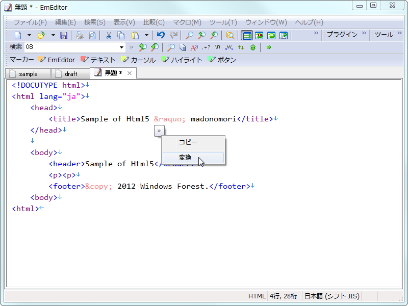Click the search bar Find magnifier icon
The image size is (408, 306).
171,47
